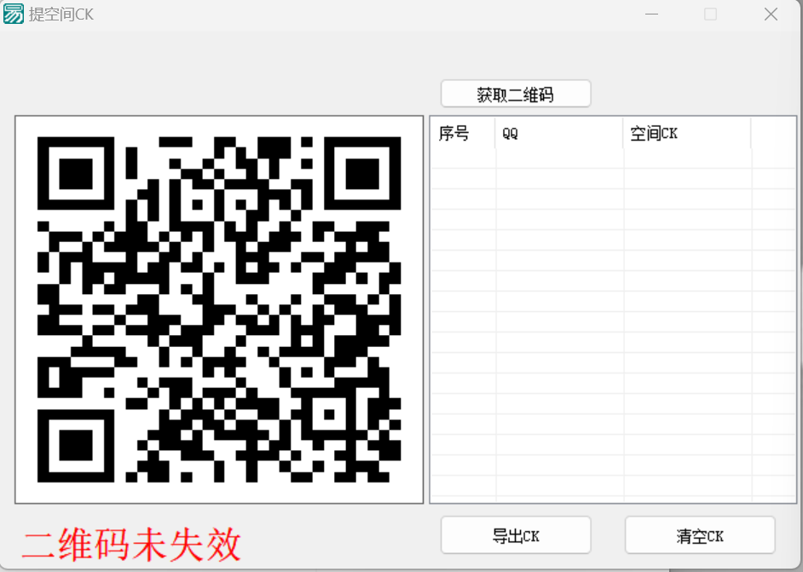Click the 易 logo icon in the title bar

click(12, 14)
